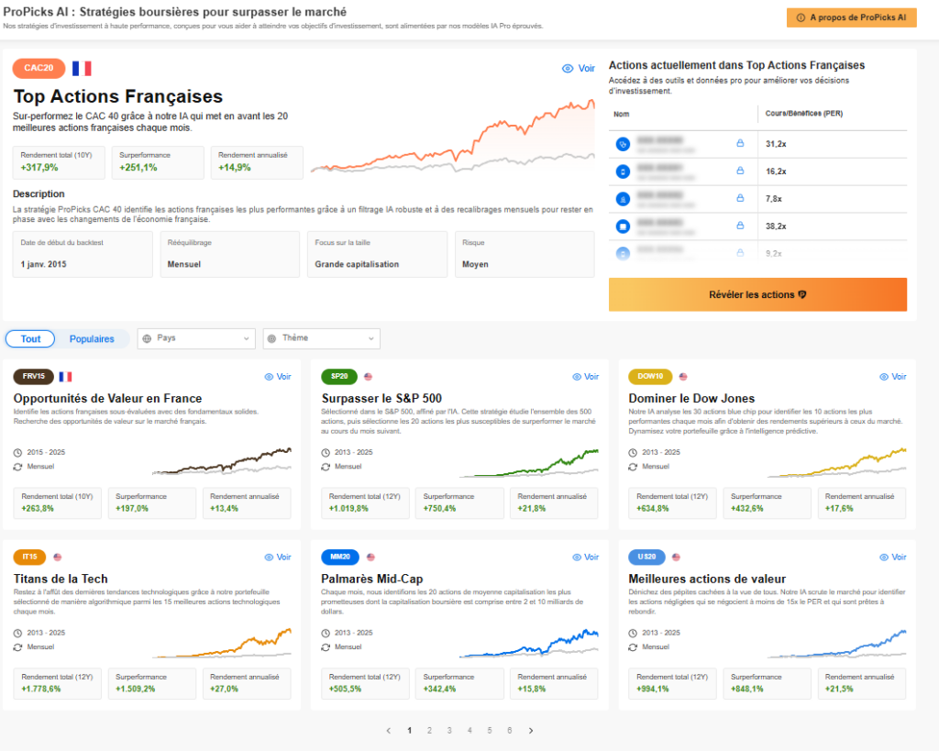Image resolution: width=939 pixels, height=751 pixels.
Task: Open the Pays dropdown
Action: (195, 338)
